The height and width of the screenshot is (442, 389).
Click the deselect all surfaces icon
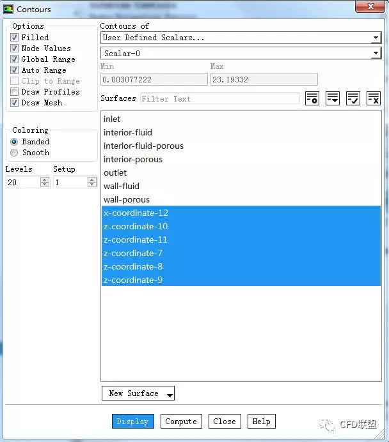[374, 98]
